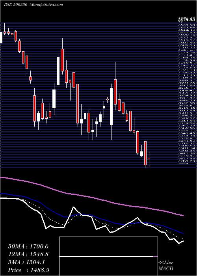197x276 pixels.
Task: Click the Price : 1483.5 reading
Action: click(x=28, y=270)
